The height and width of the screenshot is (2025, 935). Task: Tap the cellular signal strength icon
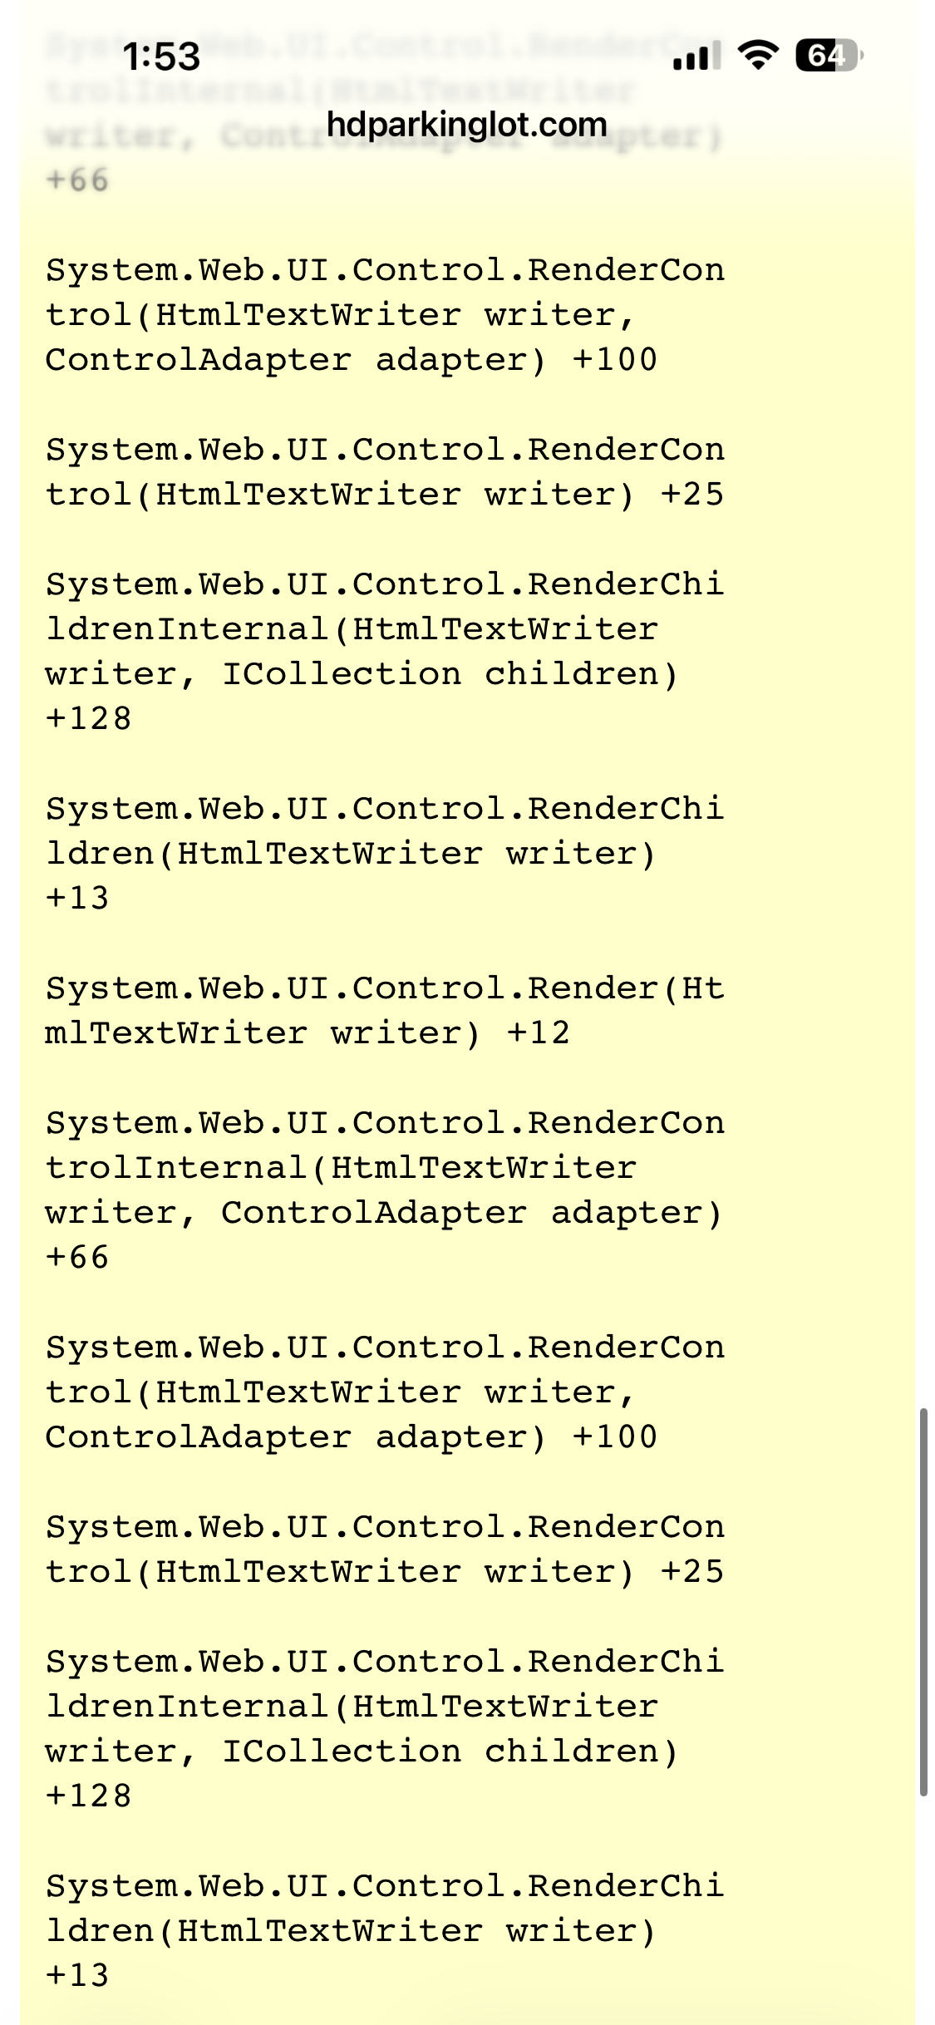[x=696, y=57]
